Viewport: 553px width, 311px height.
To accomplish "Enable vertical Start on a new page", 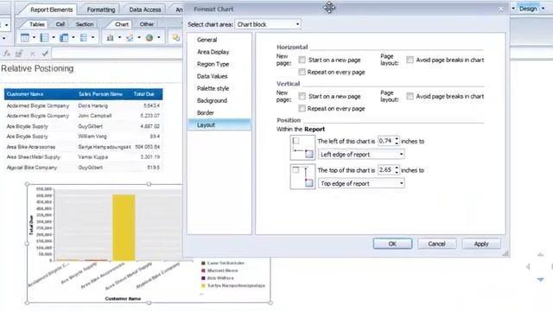I will [302, 96].
